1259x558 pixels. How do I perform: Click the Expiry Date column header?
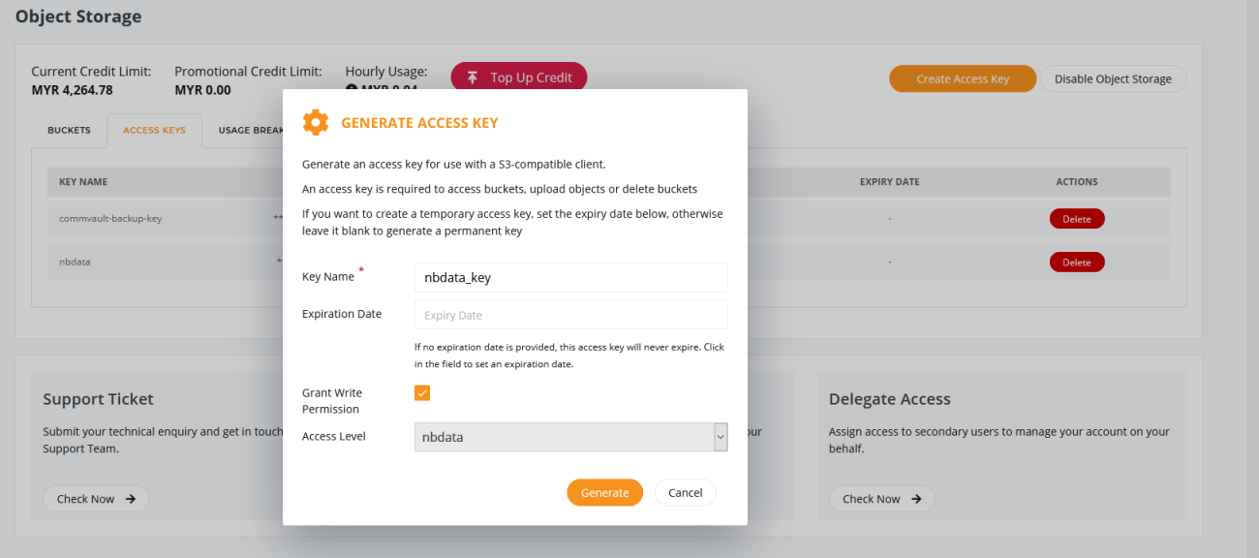tap(889, 182)
